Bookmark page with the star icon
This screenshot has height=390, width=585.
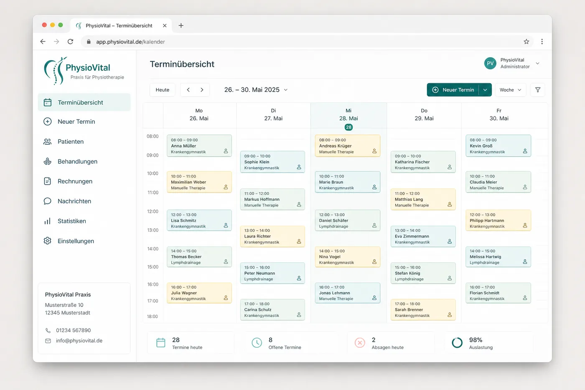tap(526, 41)
